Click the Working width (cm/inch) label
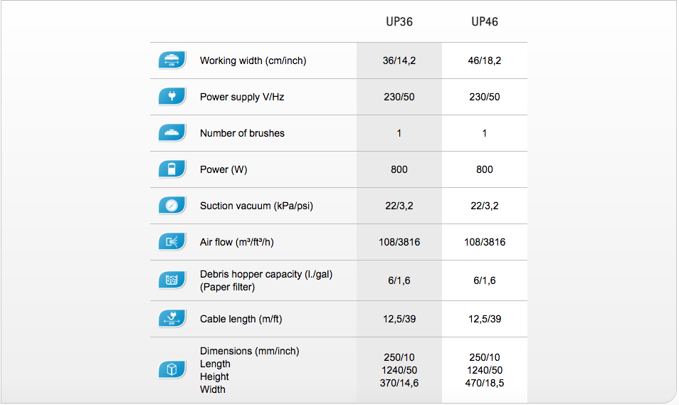The image size is (679, 405). (x=253, y=61)
